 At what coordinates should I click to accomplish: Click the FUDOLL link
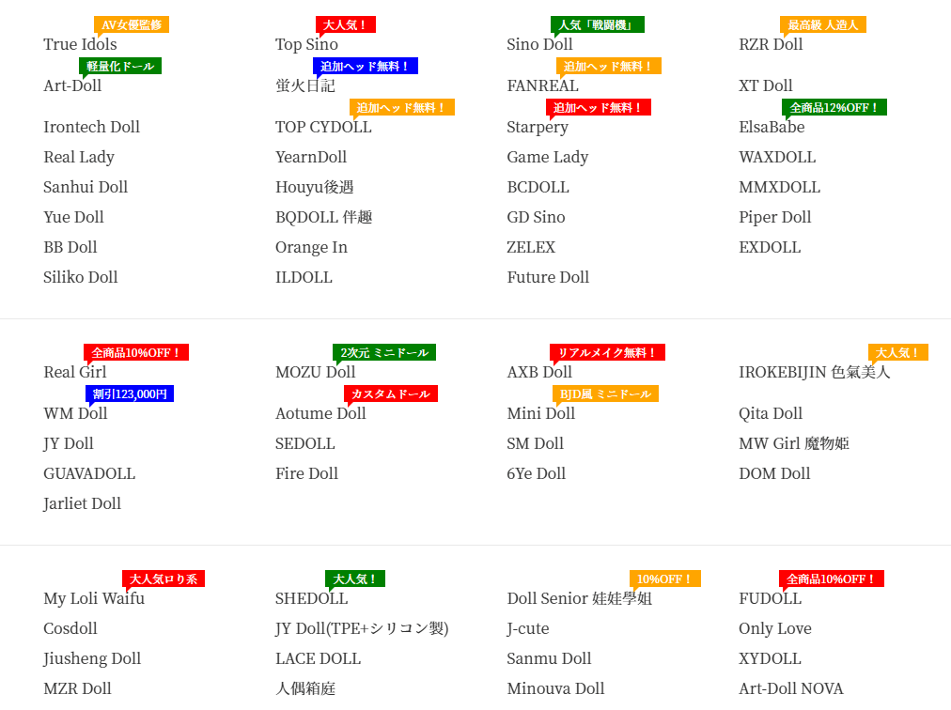click(770, 598)
